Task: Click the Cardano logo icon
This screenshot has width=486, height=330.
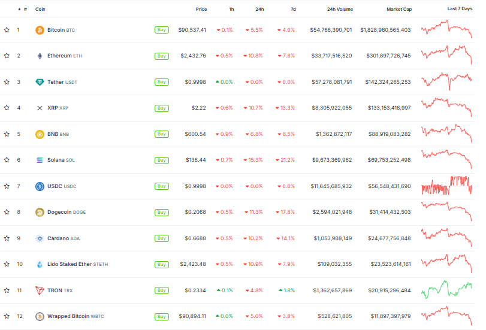Action: (x=40, y=238)
